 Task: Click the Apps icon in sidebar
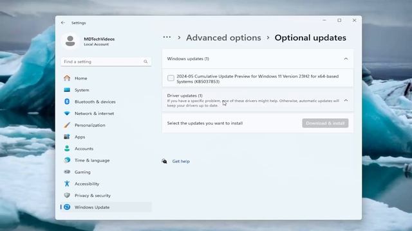67,137
